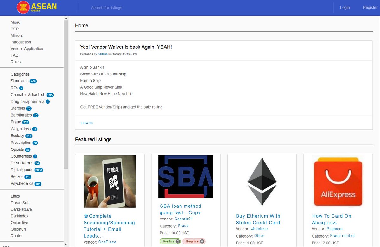Viewport: 380px width, 247px height.
Task: Click the 210 badge next to Ecstasy
Action: tap(29, 136)
